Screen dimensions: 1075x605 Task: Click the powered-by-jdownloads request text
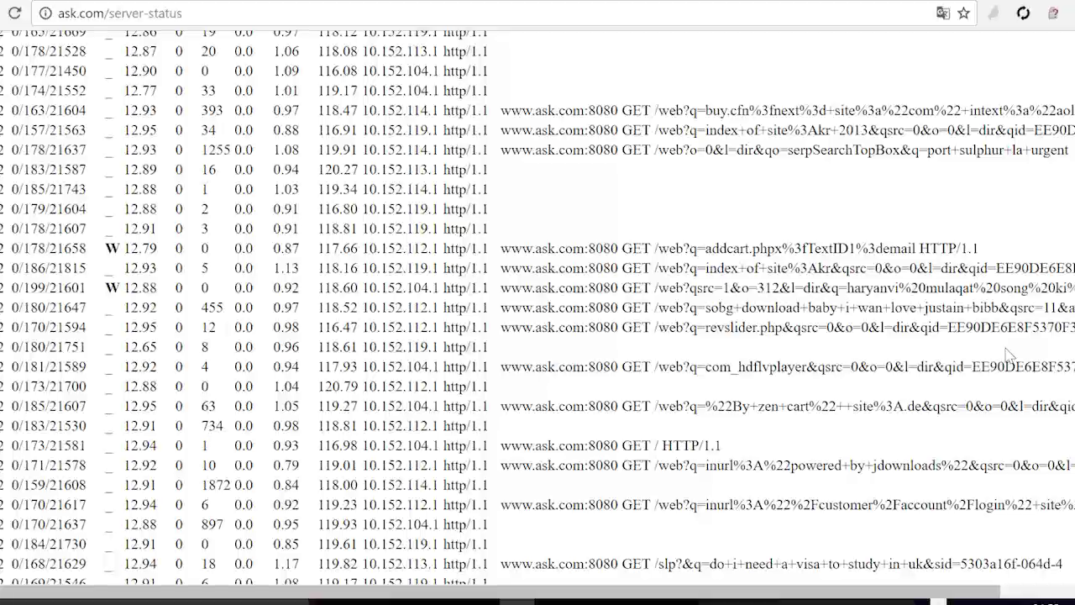pyautogui.click(x=787, y=466)
